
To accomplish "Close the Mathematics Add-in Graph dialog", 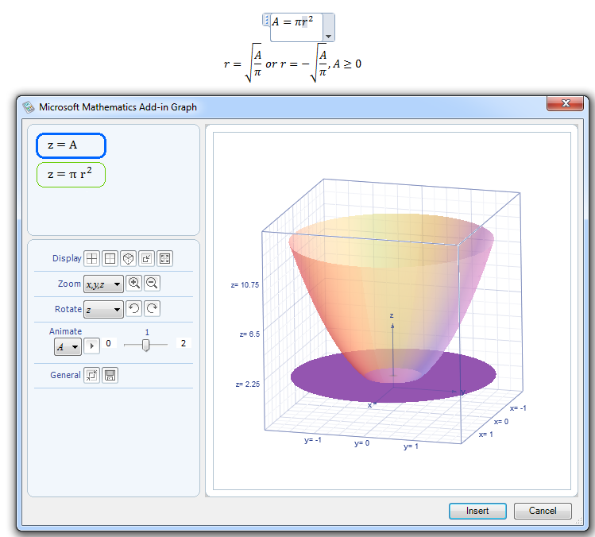I will (565, 103).
